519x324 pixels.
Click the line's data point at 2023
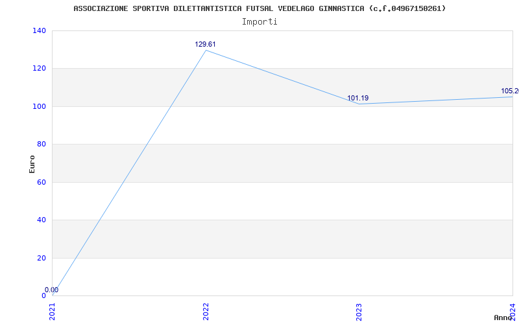[359, 104]
